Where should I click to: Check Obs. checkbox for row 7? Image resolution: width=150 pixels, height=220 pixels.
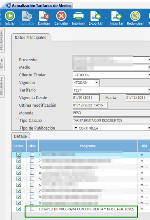pyautogui.click(x=32, y=191)
